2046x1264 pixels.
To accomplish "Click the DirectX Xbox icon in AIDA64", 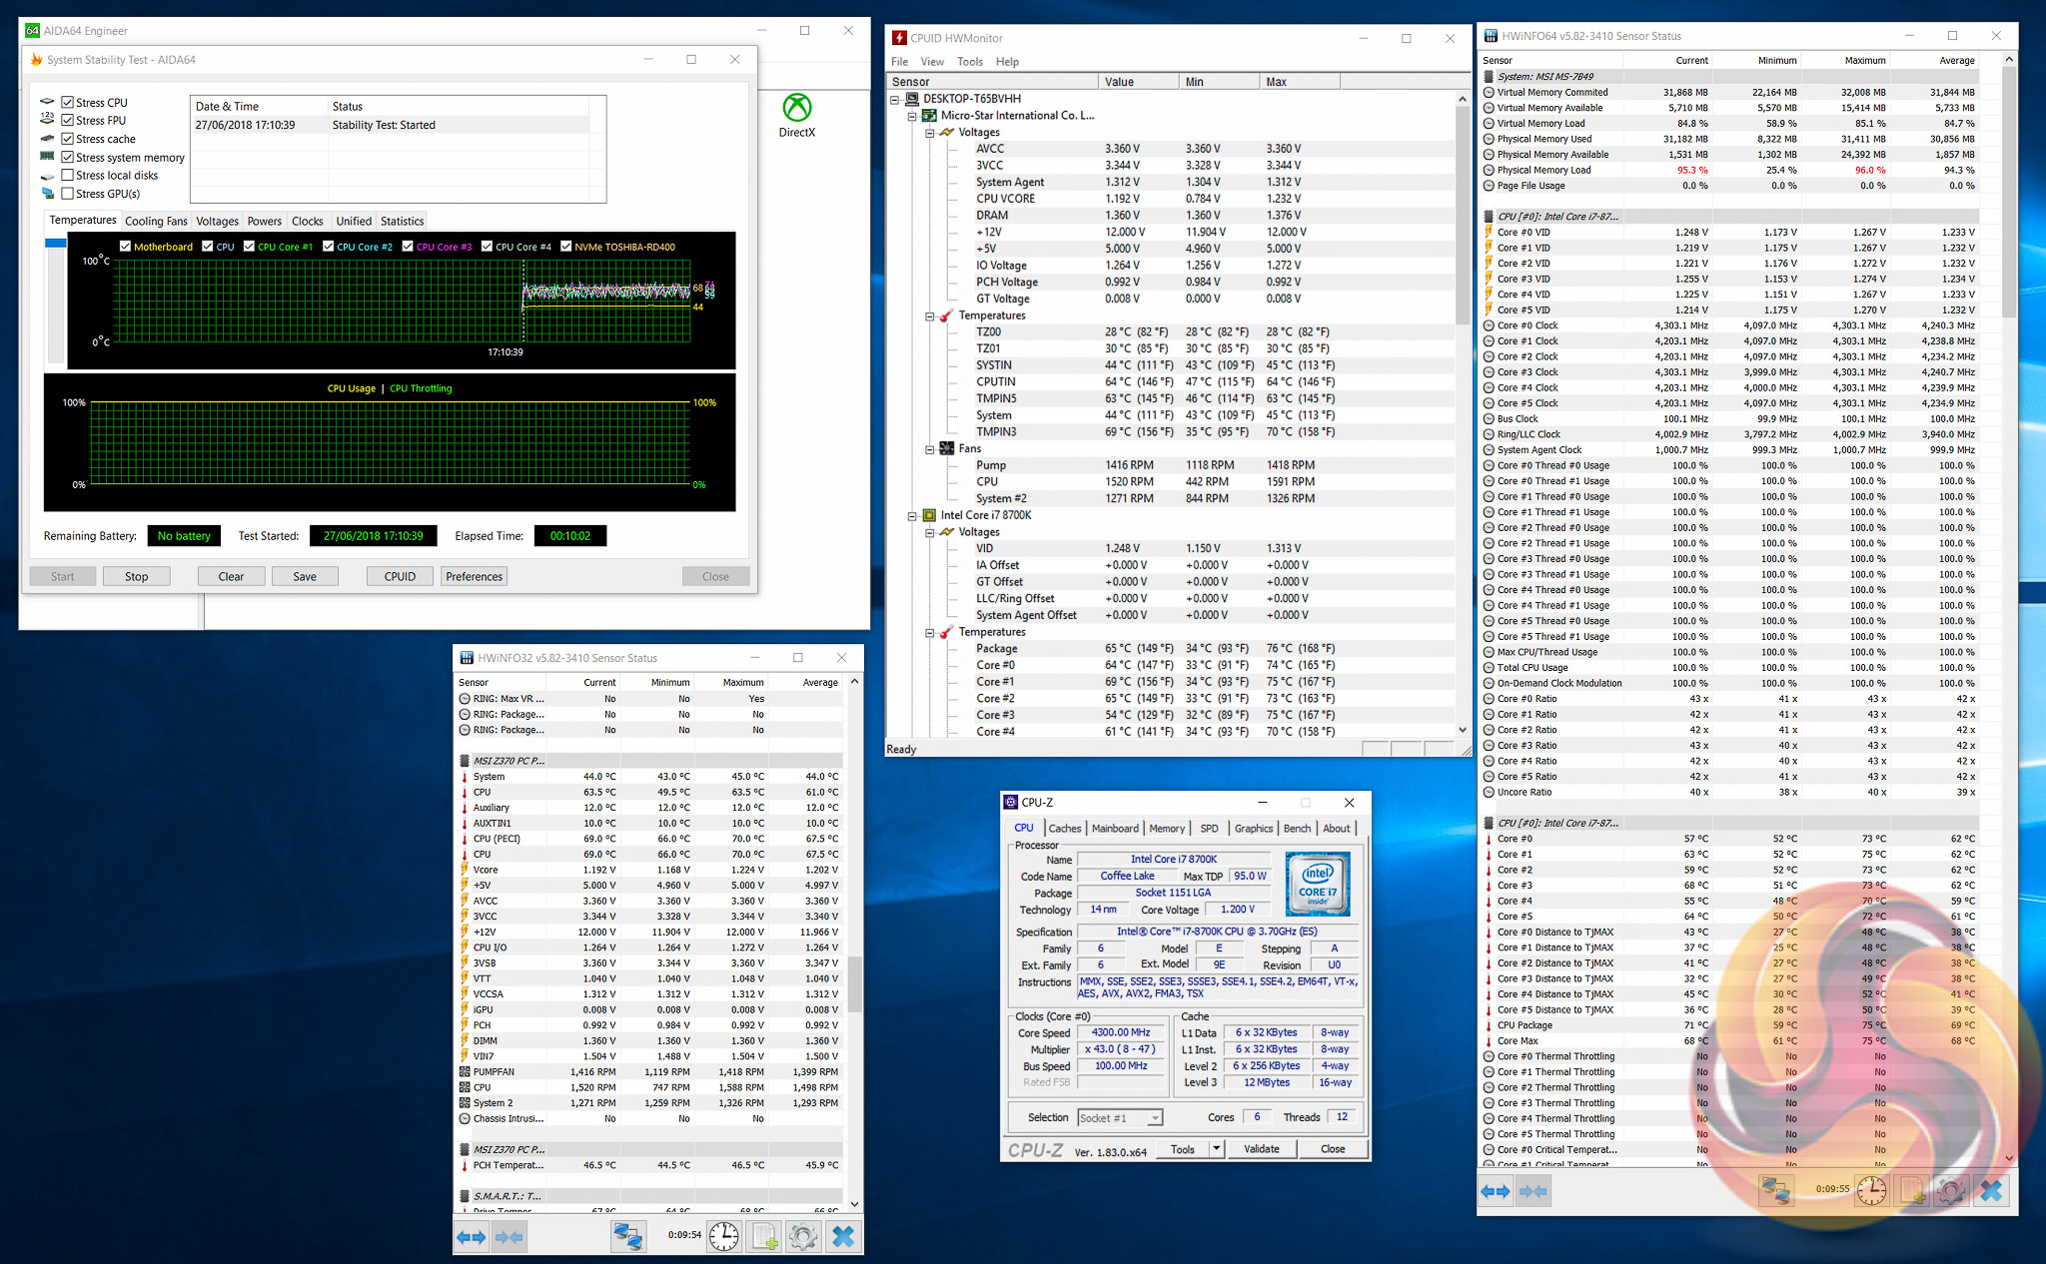I will [796, 108].
